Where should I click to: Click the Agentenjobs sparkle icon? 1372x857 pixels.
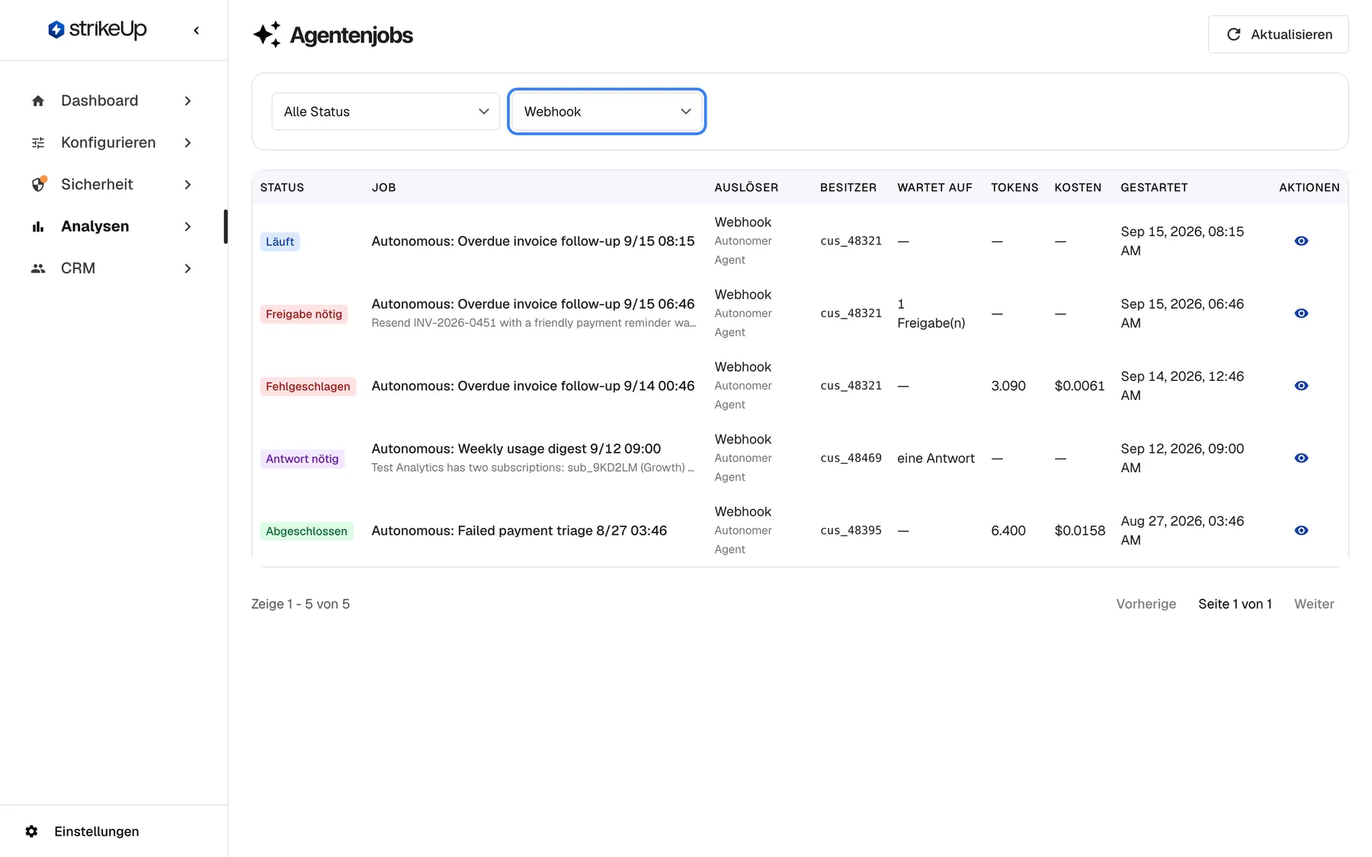point(267,35)
